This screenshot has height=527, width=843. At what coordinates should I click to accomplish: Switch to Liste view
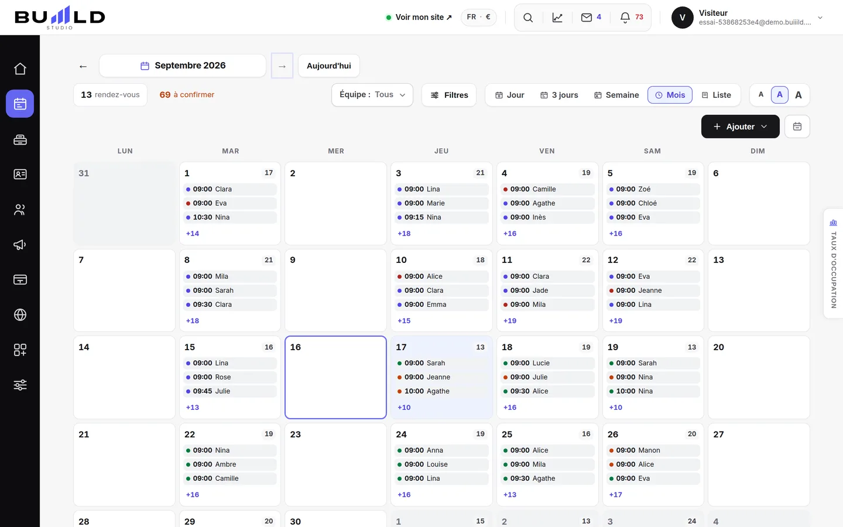click(717, 95)
